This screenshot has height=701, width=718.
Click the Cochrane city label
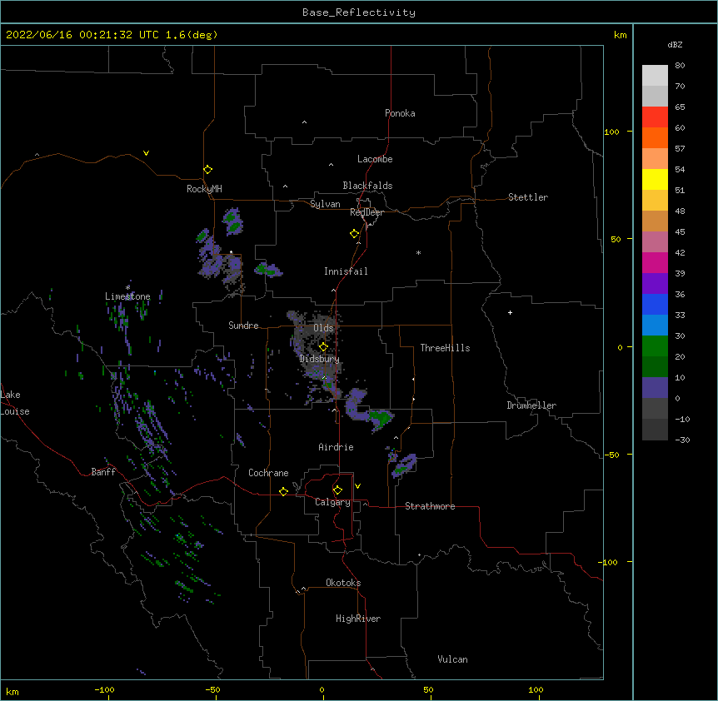[268, 473]
